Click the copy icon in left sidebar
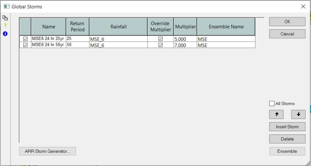311x166 pixels. coord(5,18)
